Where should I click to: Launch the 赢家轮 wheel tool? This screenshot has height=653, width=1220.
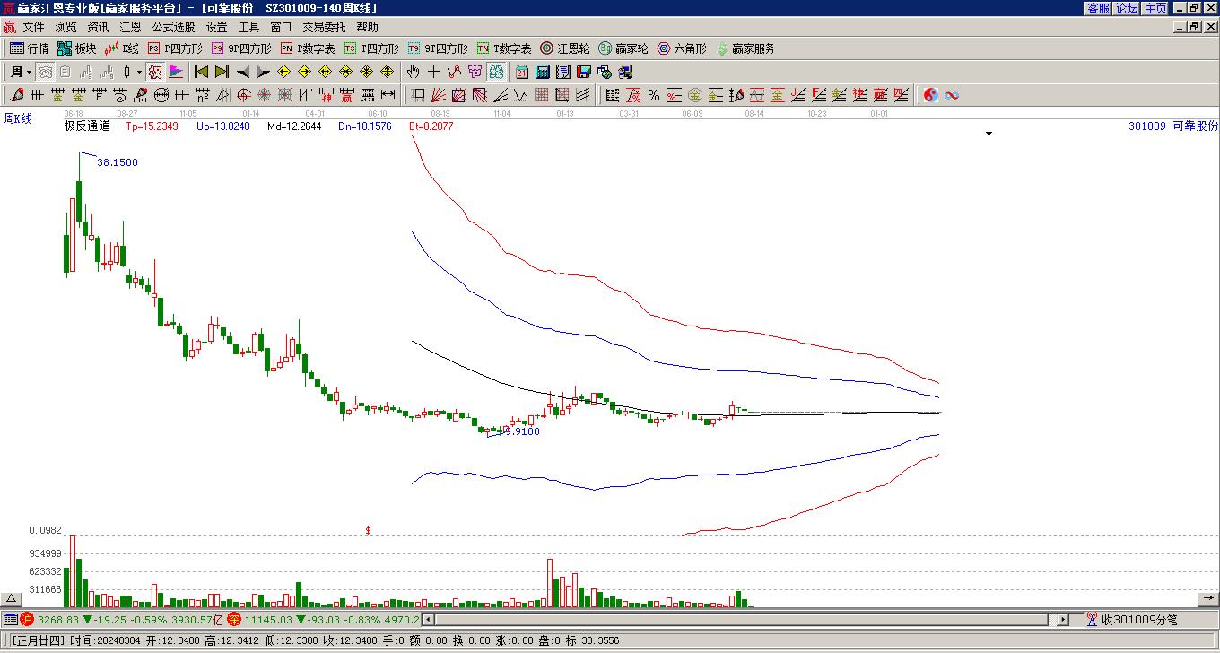coord(623,48)
